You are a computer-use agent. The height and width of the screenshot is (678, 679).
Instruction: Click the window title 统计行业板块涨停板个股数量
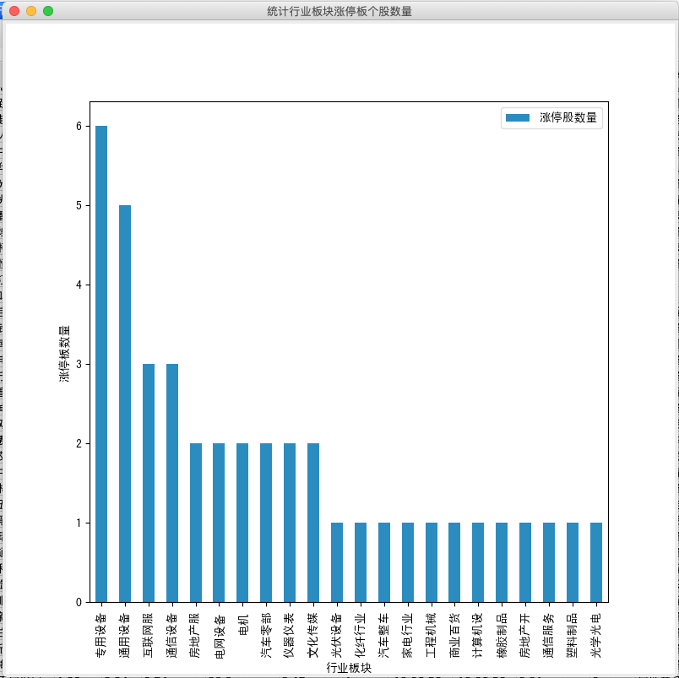[339, 11]
